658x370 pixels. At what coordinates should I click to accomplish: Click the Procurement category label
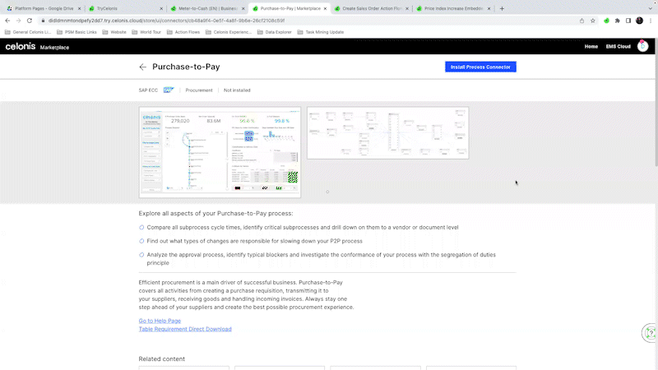point(199,90)
